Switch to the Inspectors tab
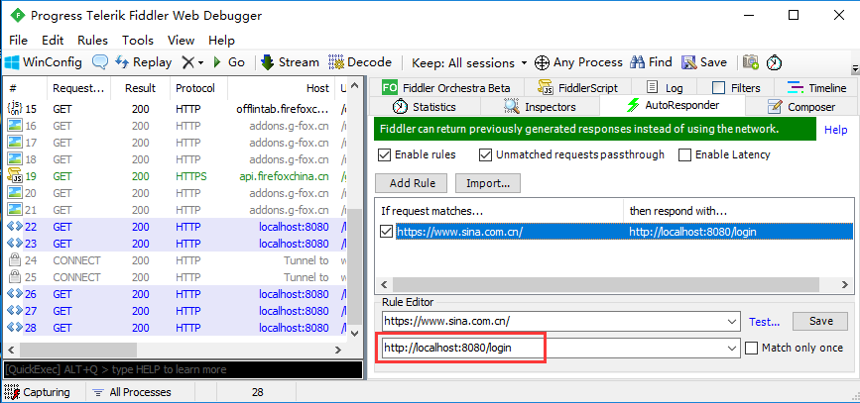860x403 pixels. click(540, 106)
